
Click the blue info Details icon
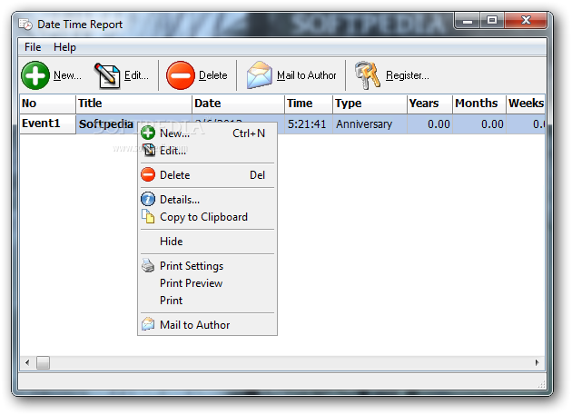click(148, 199)
